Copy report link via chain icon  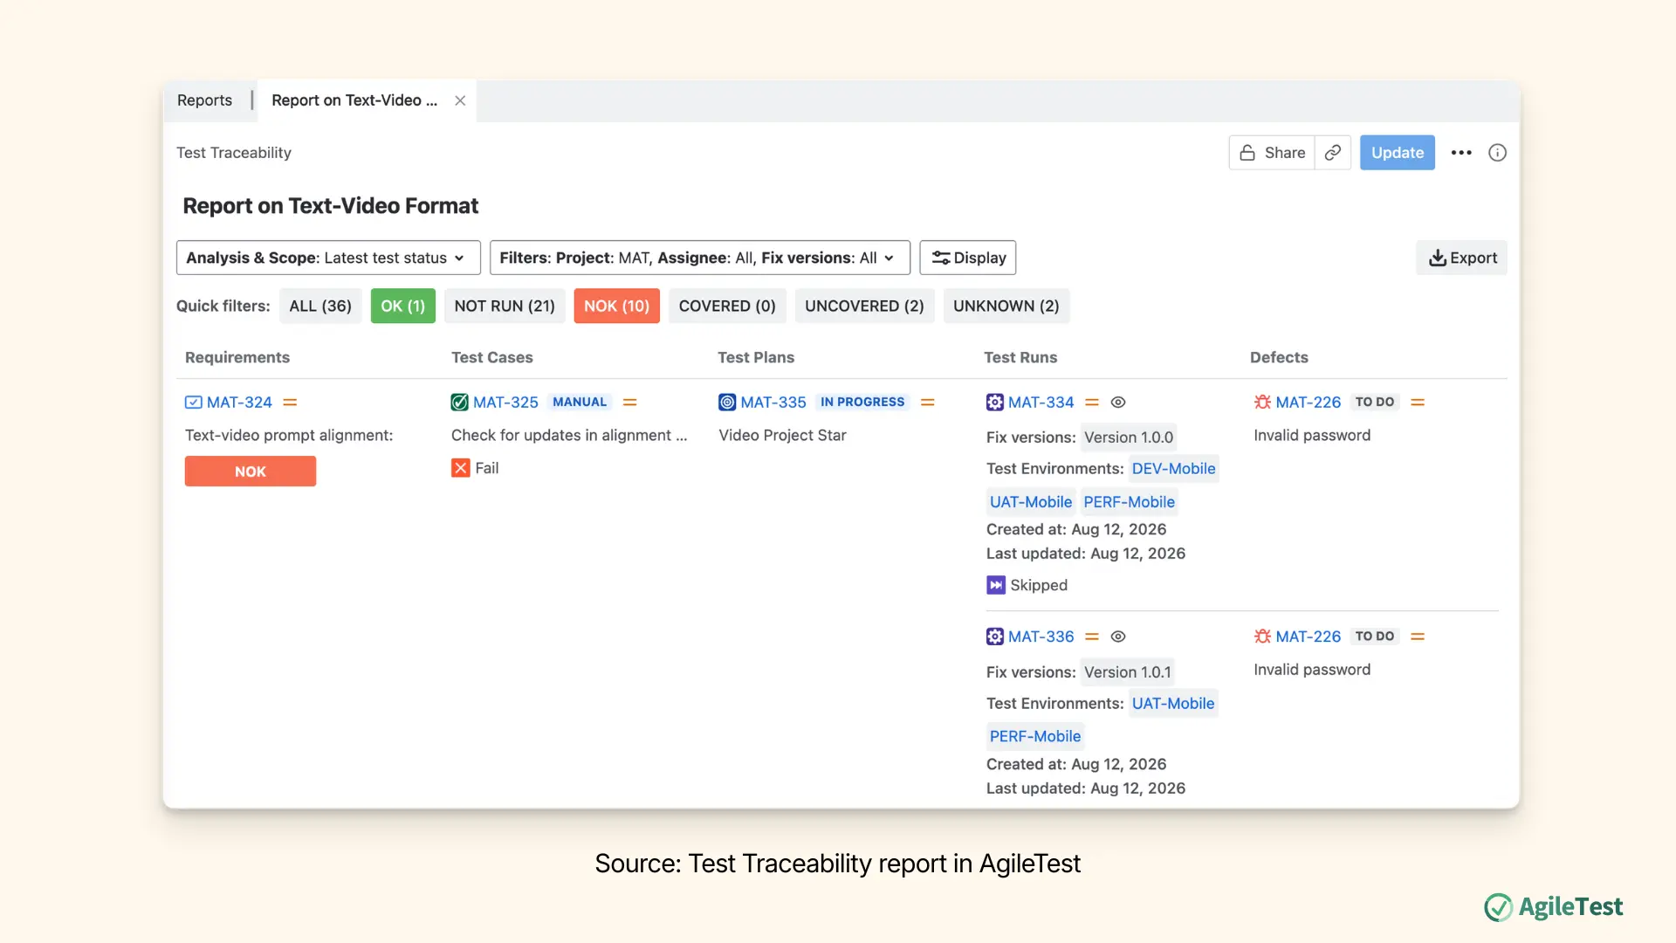pos(1333,153)
